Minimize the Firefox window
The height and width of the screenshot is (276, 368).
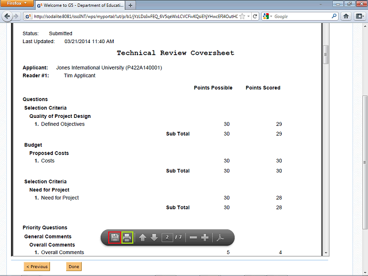point(338,3)
